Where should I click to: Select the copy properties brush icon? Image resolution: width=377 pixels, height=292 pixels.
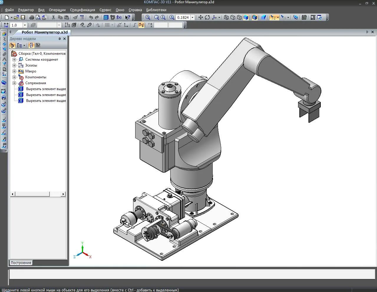coord(75,17)
